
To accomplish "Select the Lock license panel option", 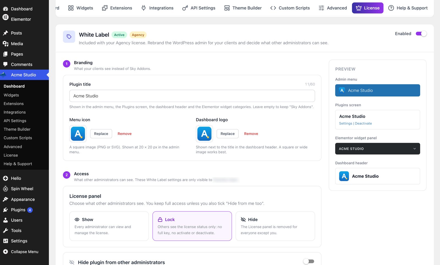I will (x=192, y=226).
